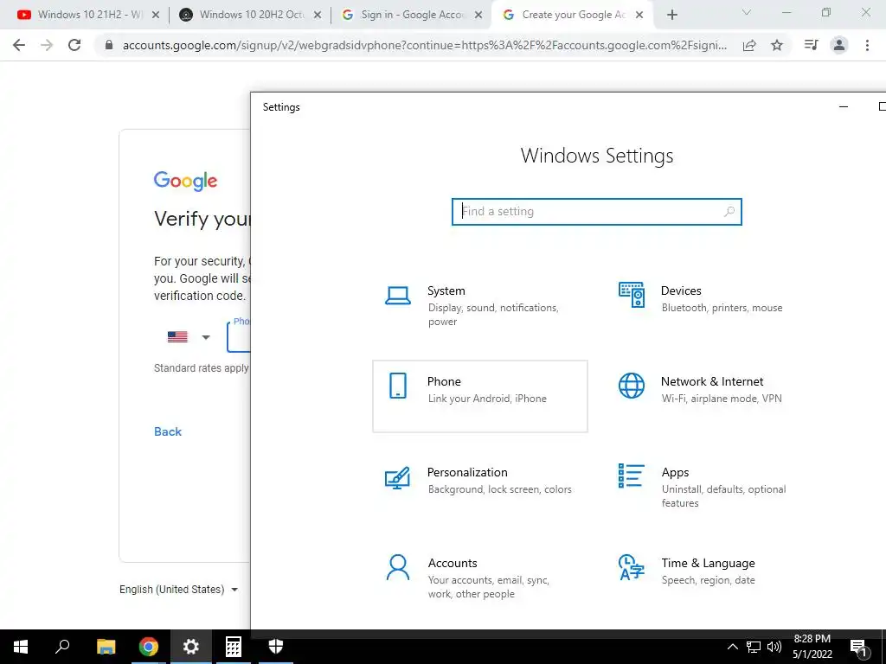Go forward in the Chrome browser
The height and width of the screenshot is (664, 886).
point(47,45)
